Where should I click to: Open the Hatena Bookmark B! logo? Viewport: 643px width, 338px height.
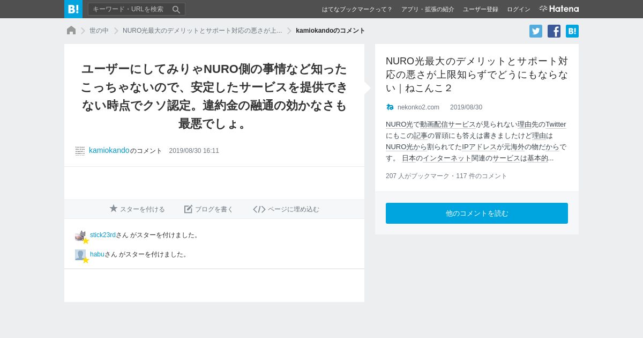73,9
